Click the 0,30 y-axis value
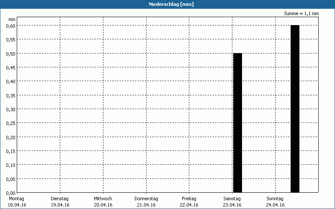The height and width of the screenshot is (209, 335). [x=11, y=110]
